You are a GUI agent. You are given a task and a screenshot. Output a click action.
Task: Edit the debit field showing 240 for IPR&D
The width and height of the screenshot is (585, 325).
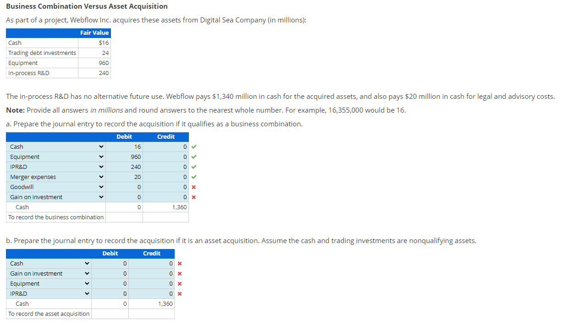124,167
